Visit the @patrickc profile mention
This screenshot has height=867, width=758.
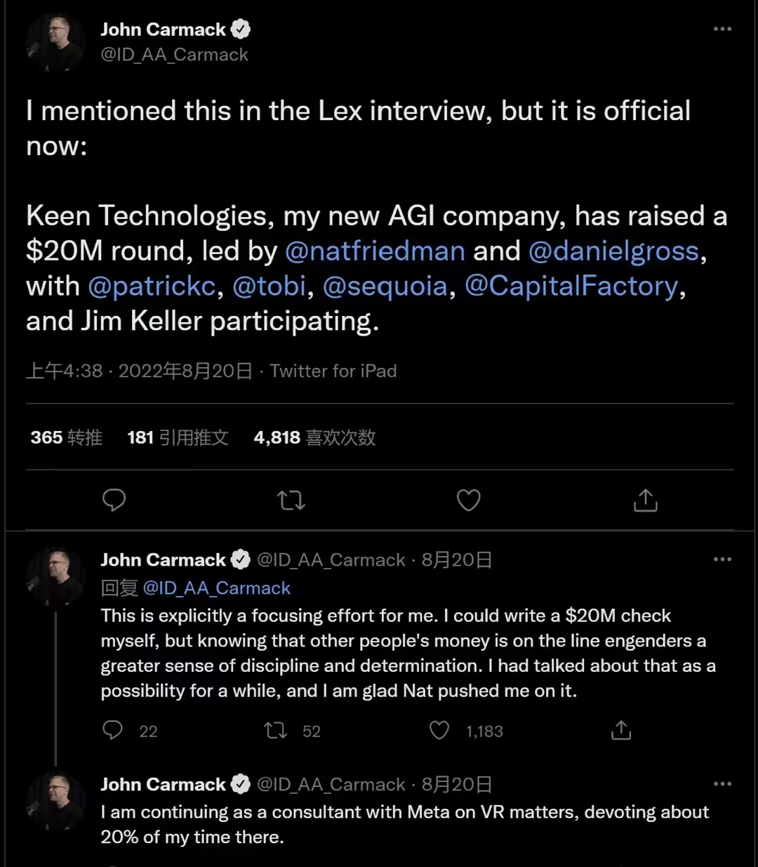coord(152,286)
